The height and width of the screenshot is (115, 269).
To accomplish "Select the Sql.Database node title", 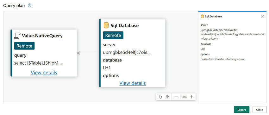I will click(125, 26).
